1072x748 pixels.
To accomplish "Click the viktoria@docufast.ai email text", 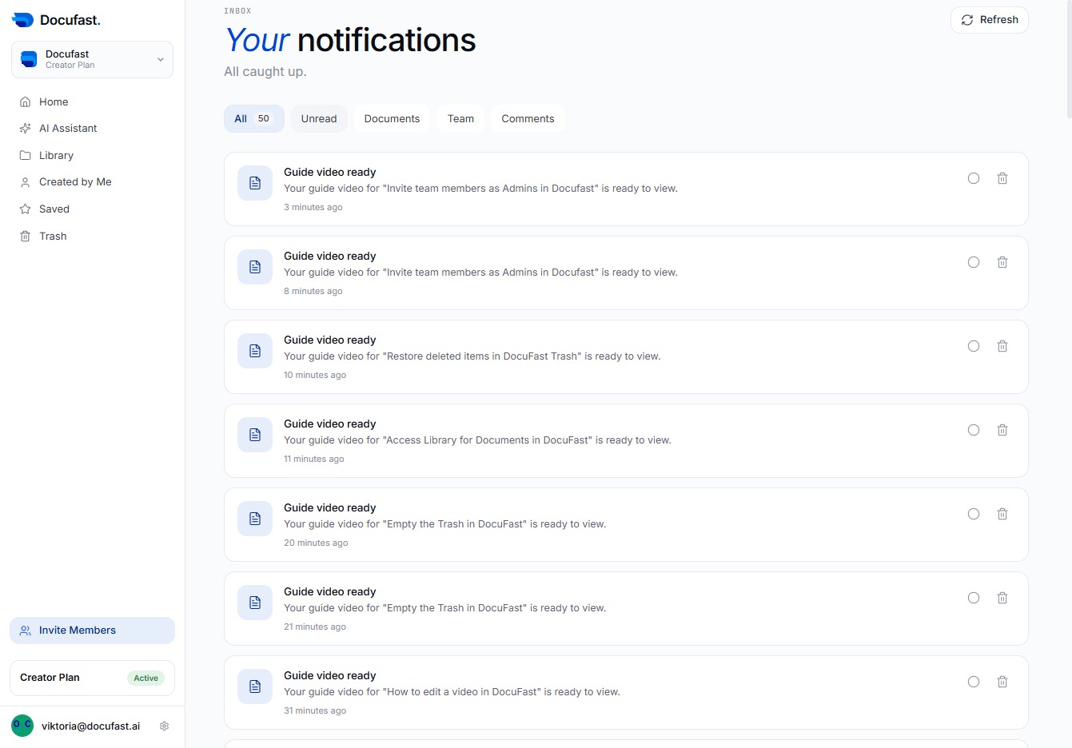I will click(x=90, y=726).
